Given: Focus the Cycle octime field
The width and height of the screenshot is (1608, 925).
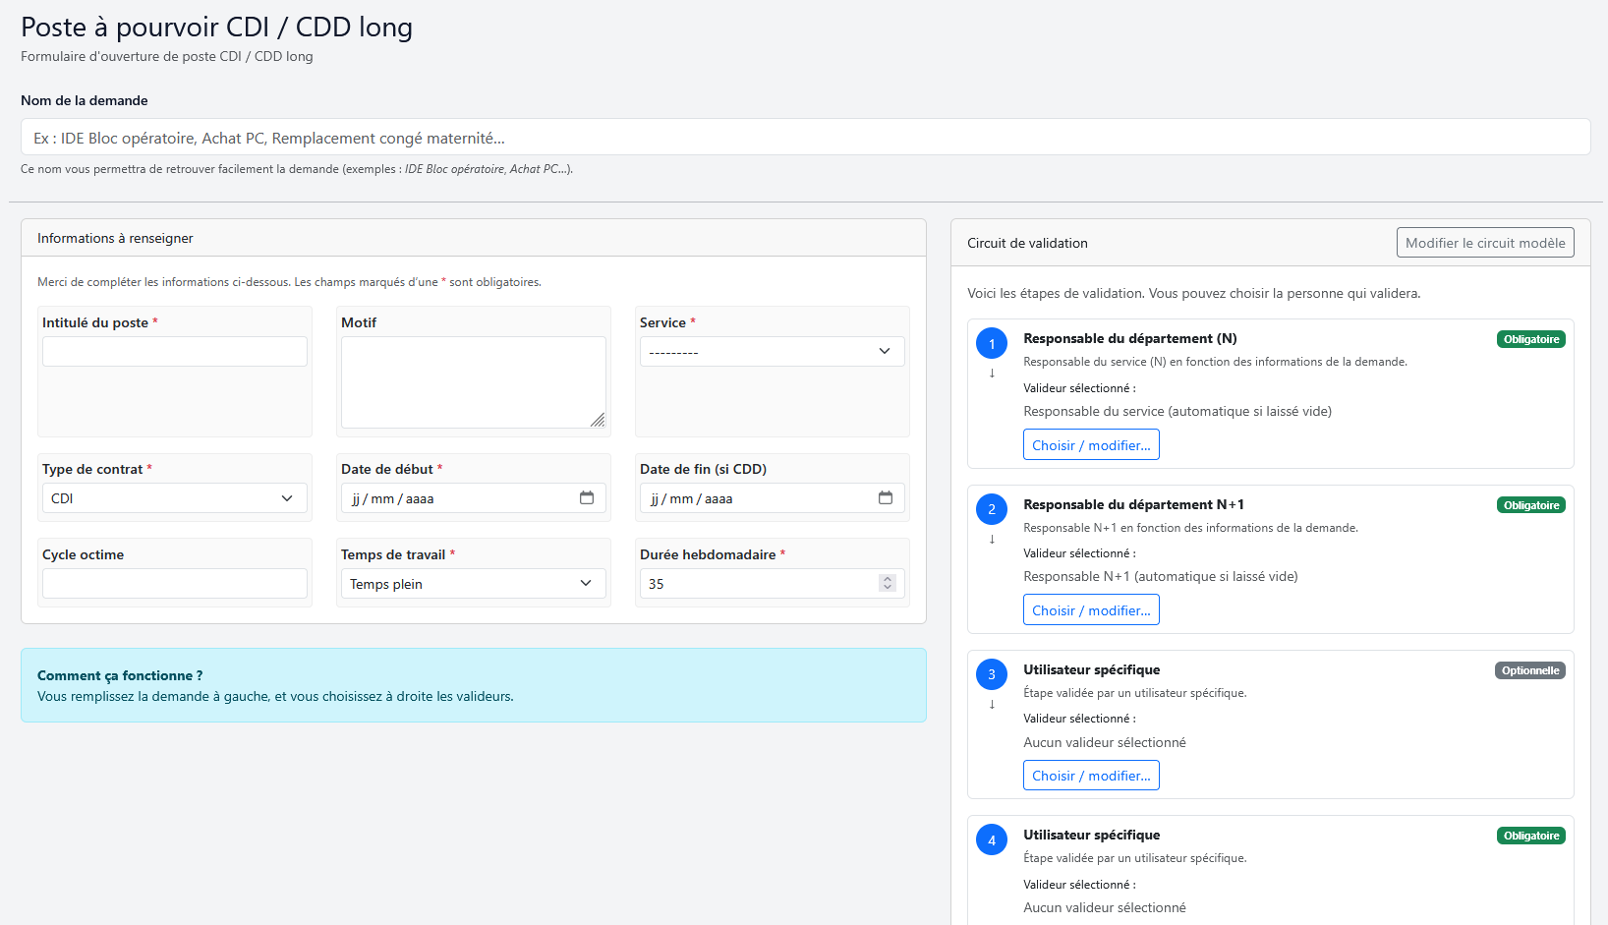Looking at the screenshot, I should pos(175,584).
